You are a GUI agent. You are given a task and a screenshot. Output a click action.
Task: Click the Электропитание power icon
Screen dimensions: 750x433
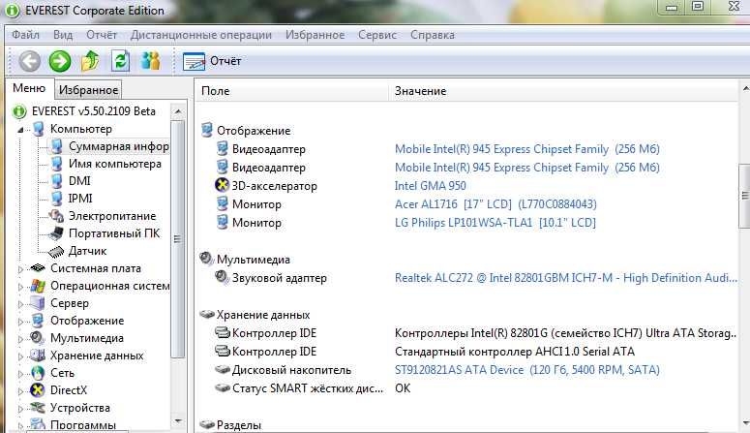56,216
